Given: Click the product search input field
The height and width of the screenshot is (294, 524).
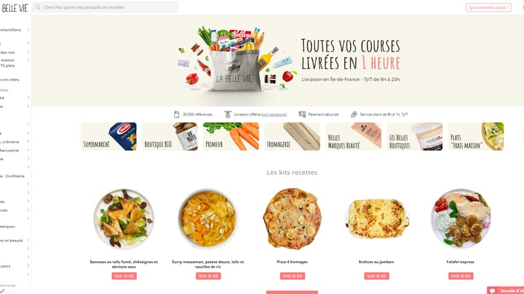Looking at the screenshot, I should pyautogui.click(x=105, y=7).
